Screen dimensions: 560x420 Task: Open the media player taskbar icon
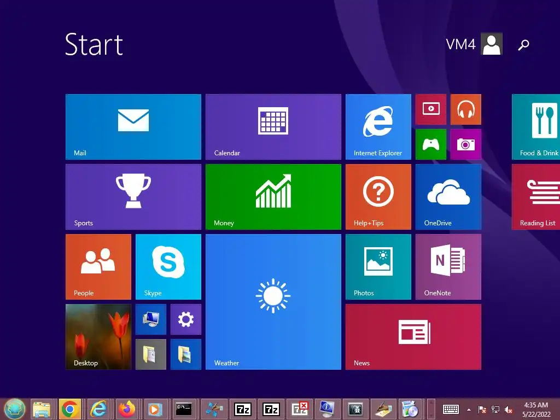click(155, 409)
